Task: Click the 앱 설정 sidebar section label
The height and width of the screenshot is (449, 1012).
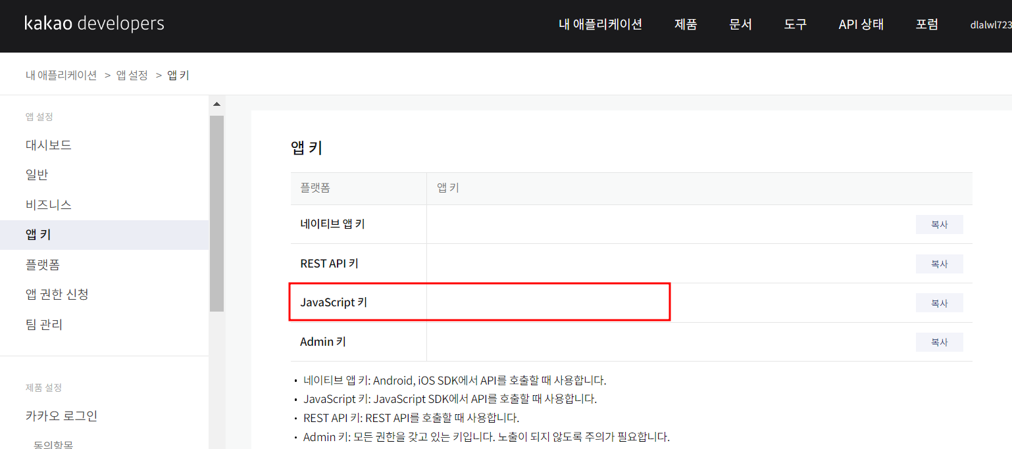Action: (39, 116)
